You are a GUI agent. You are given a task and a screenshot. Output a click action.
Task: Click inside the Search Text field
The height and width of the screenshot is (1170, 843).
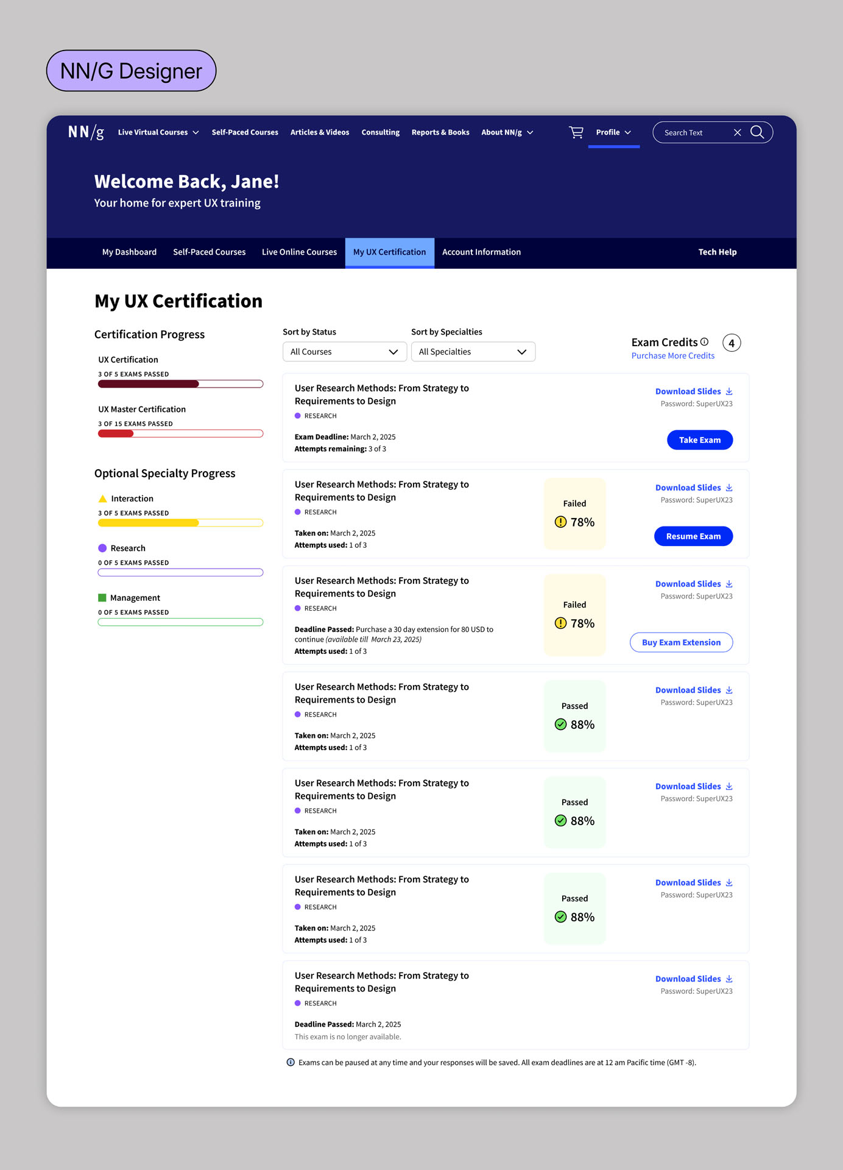click(x=694, y=133)
